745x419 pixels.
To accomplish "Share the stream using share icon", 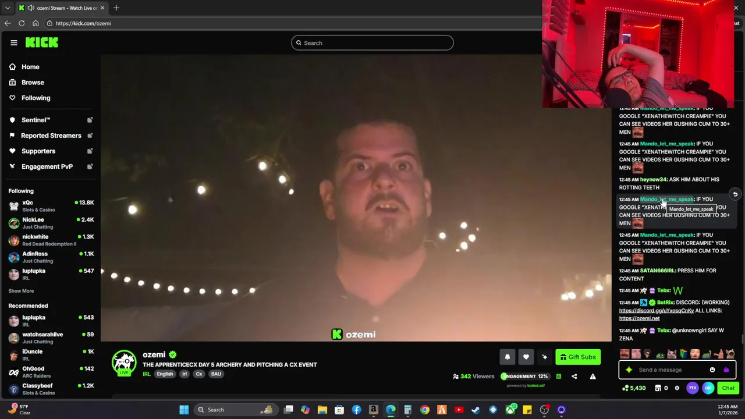I will [x=574, y=377].
